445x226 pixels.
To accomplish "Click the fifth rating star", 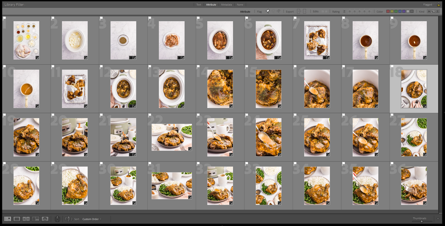I will pyautogui.click(x=369, y=11).
